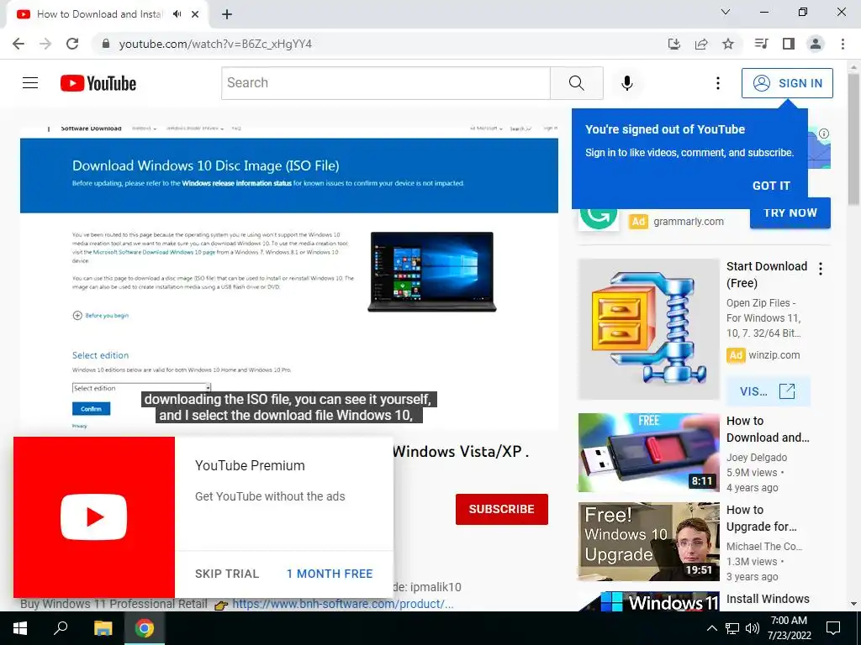Click page scrollbar down arrow
The image size is (861, 645).
click(x=854, y=604)
